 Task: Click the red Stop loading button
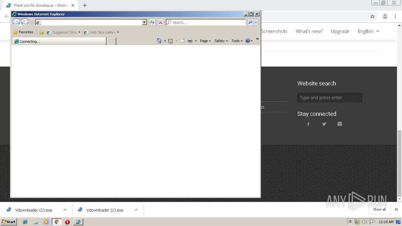pyautogui.click(x=160, y=22)
